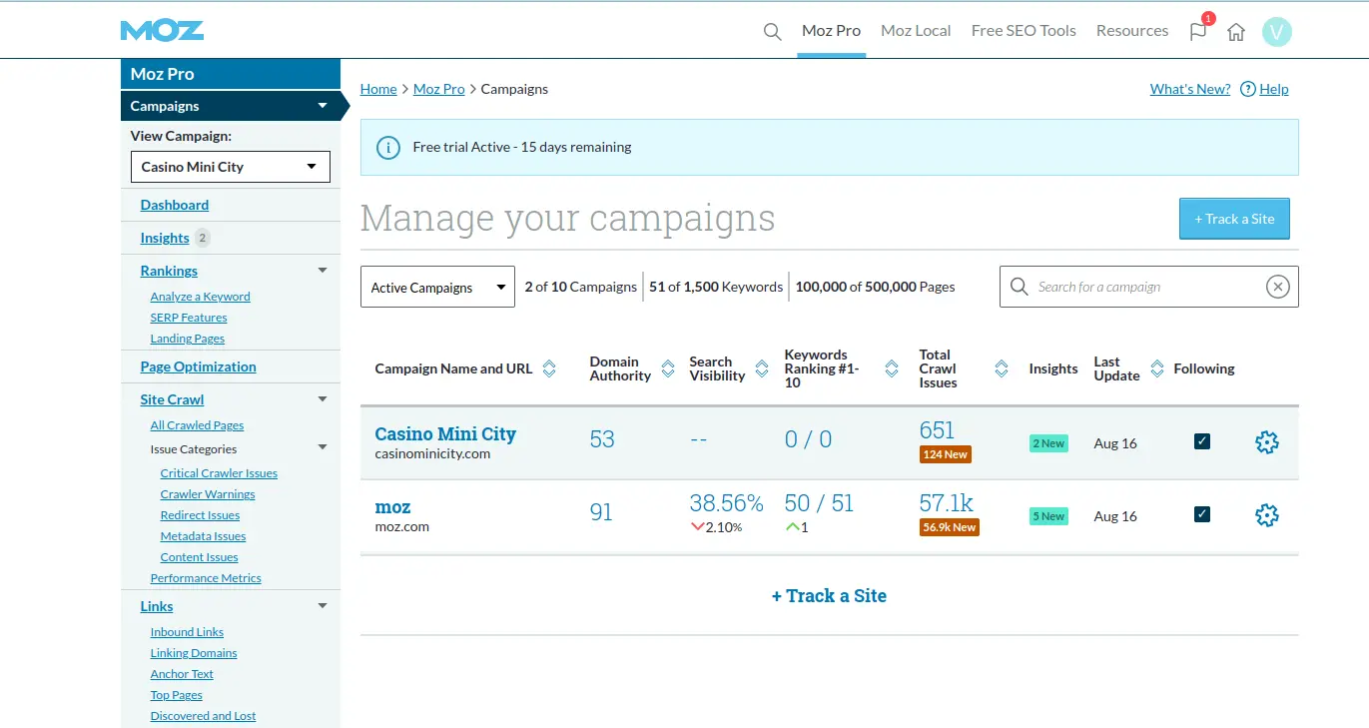Open Analyze a Keyword link
Screen dimensions: 1369x728
click(x=201, y=297)
